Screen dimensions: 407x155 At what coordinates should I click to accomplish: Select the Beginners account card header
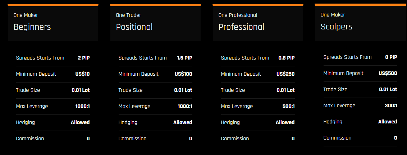tap(53, 23)
